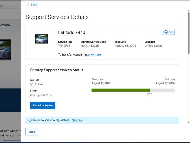Image resolution: width=190 pixels, height=143 pixels.
Task: Click the scrollbar down arrow
Action: (x=188, y=122)
